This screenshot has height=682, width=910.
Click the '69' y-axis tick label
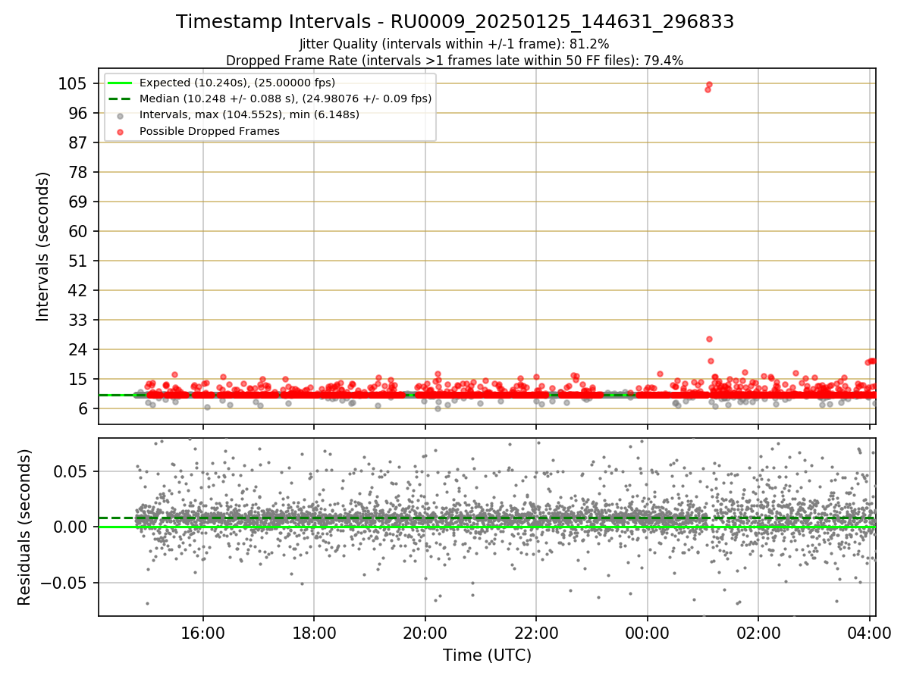tap(79, 202)
